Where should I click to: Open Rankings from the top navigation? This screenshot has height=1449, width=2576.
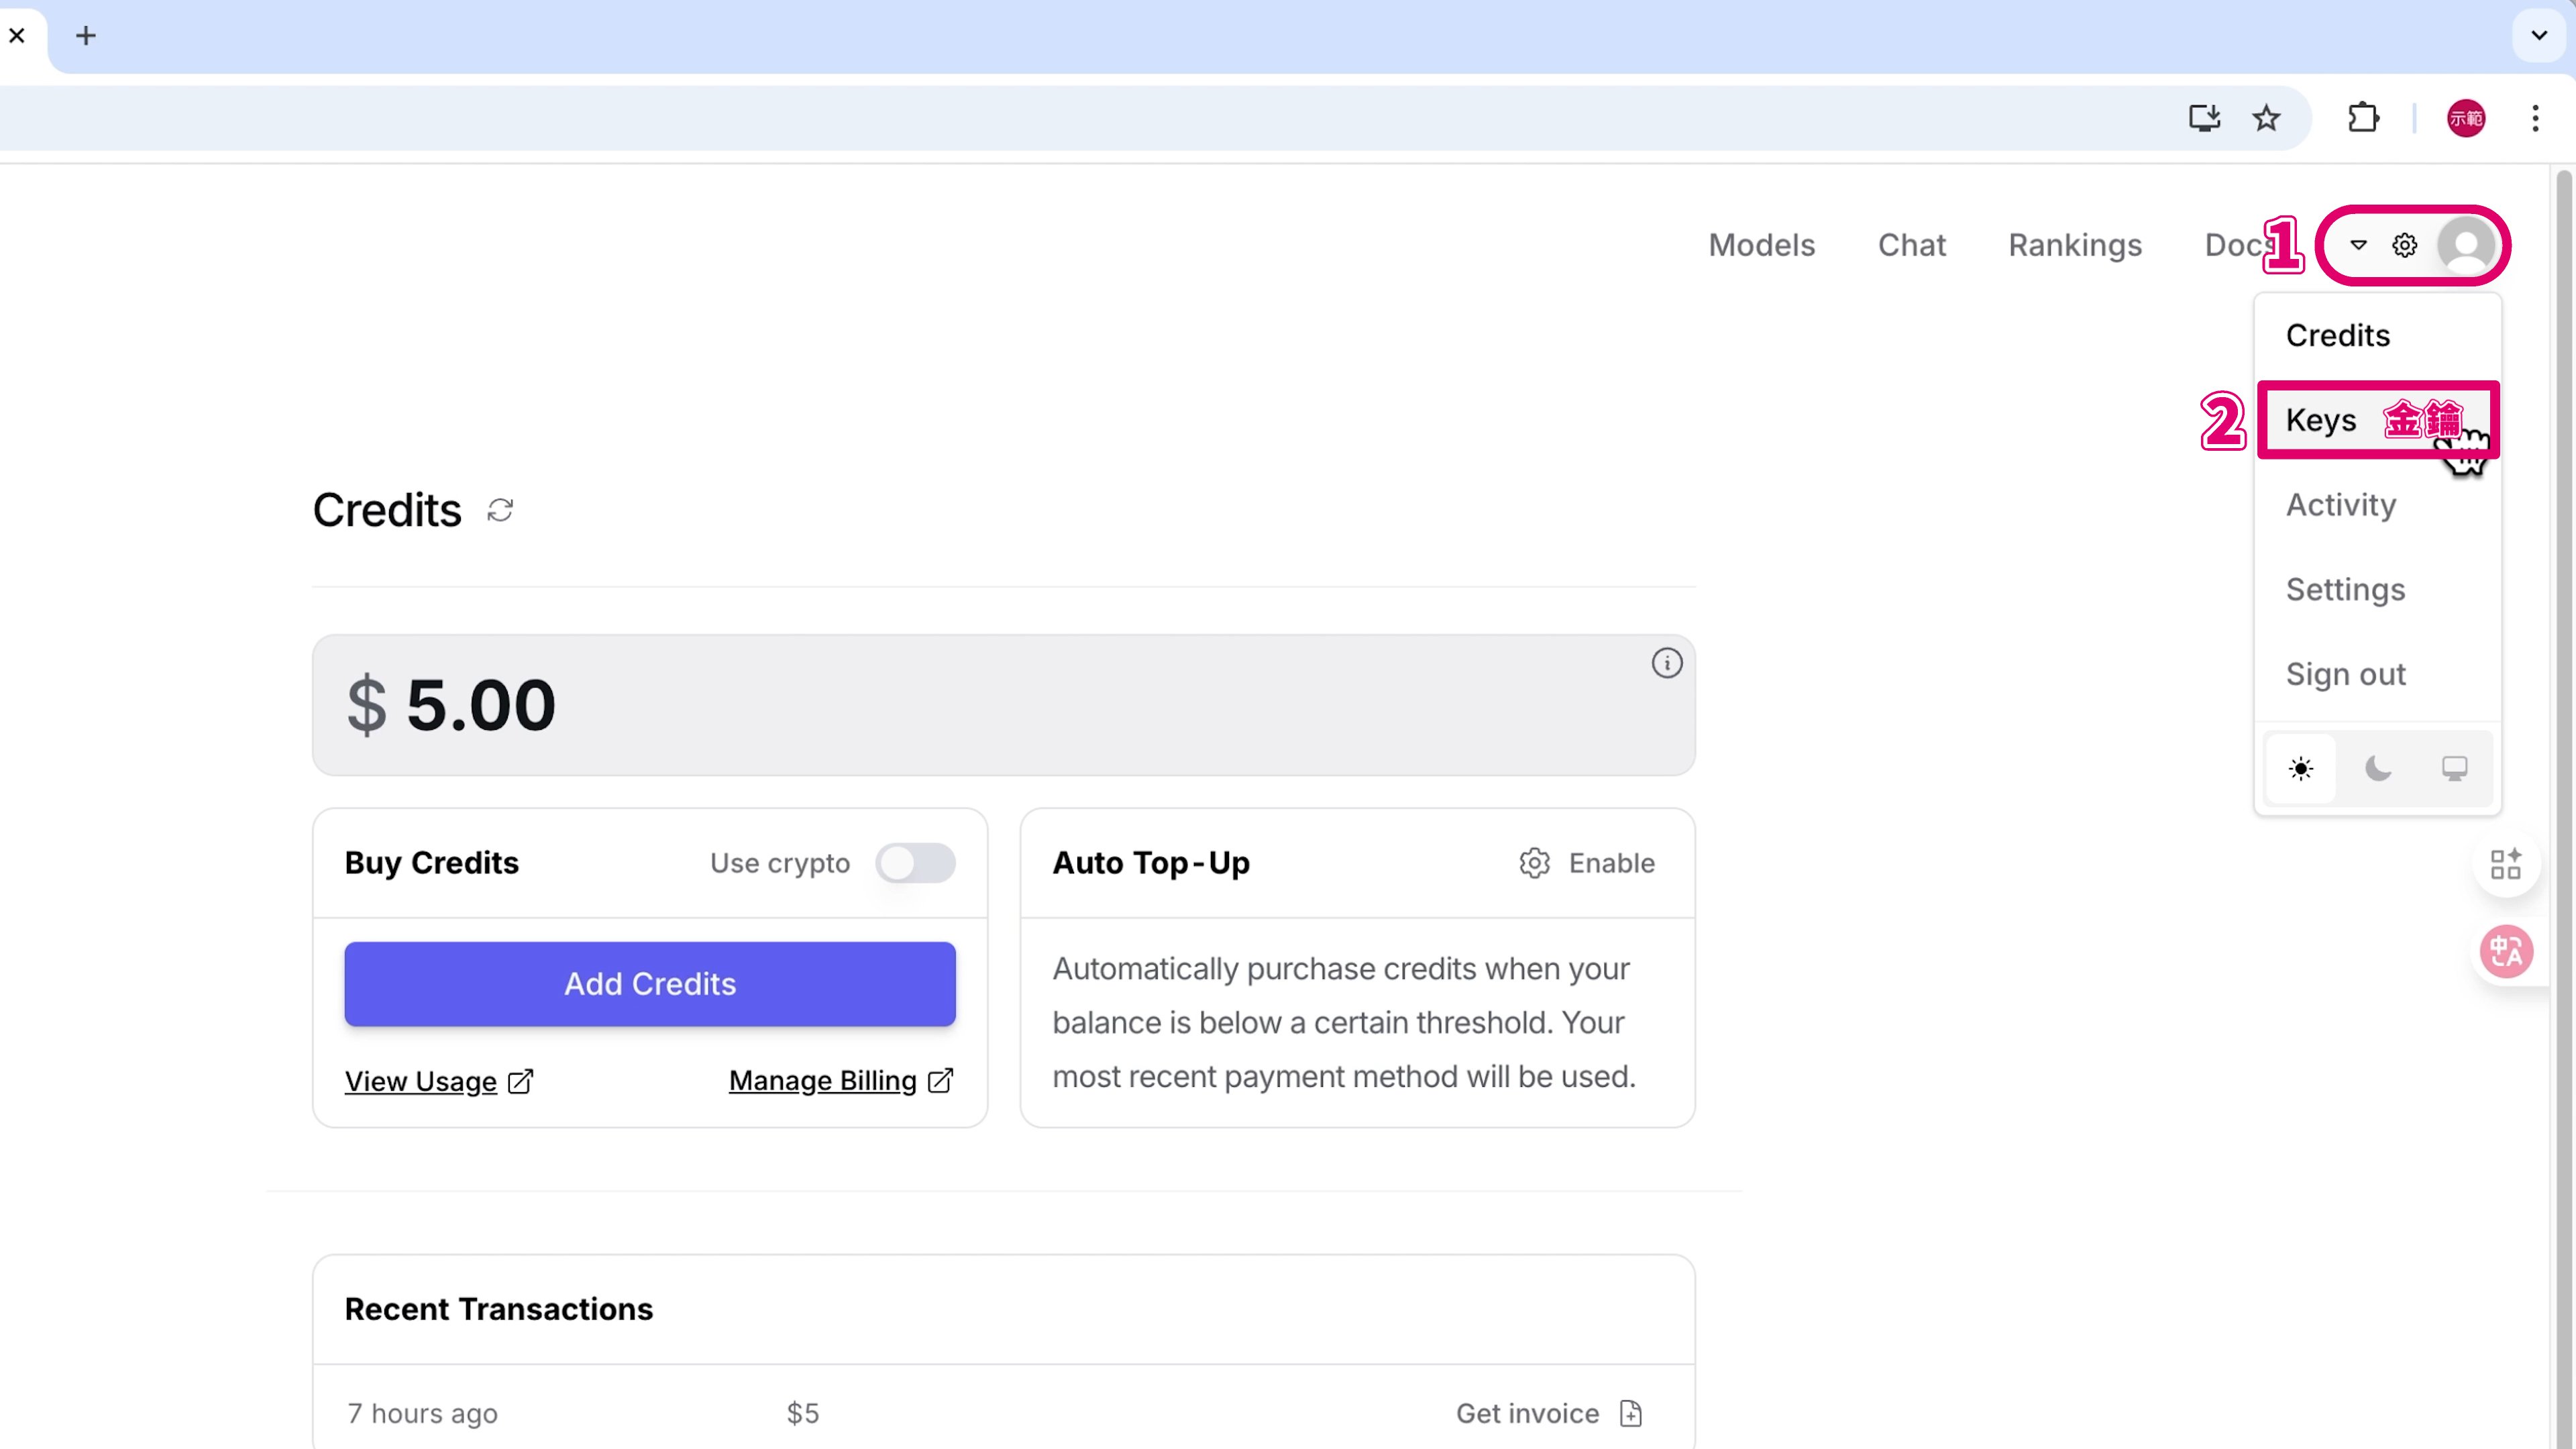(x=2075, y=245)
